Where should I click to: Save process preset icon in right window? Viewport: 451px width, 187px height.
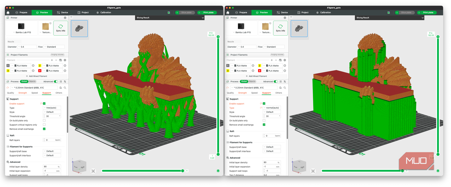coord(280,88)
